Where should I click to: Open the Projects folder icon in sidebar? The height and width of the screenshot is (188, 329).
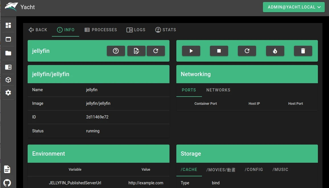tap(8, 53)
